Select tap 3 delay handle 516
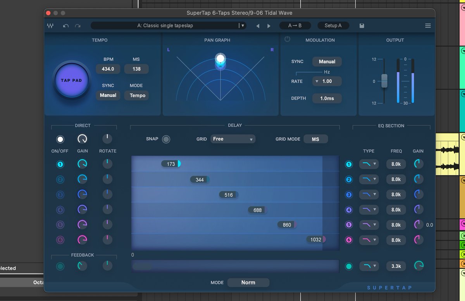 tap(229, 195)
